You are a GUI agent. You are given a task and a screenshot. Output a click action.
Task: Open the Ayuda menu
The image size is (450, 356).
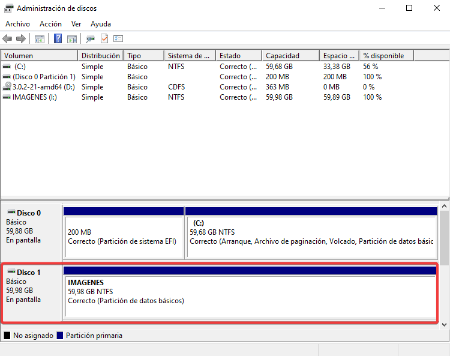tap(101, 24)
